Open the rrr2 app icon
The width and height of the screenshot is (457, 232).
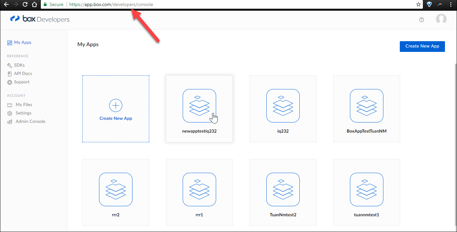coord(116,189)
